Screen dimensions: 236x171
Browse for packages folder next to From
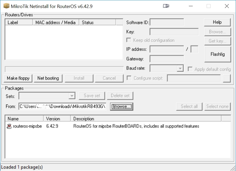pyautogui.click(x=122, y=106)
